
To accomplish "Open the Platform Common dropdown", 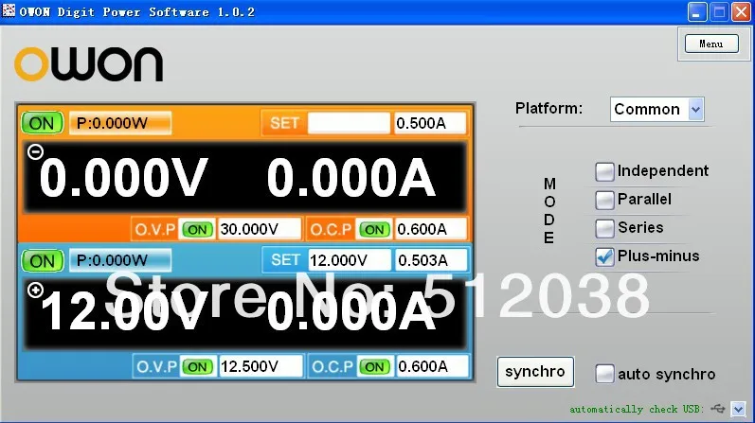I will 656,109.
